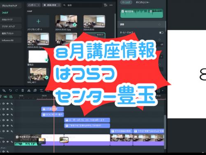Select the ベーシック tab
Viewport: 206px width, 155px height.
(126, 2)
